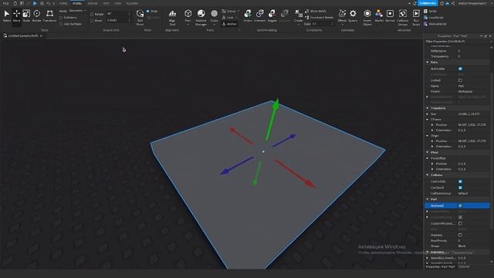
Task: Click the Undo arrow icon
Action: click(x=48, y=3)
